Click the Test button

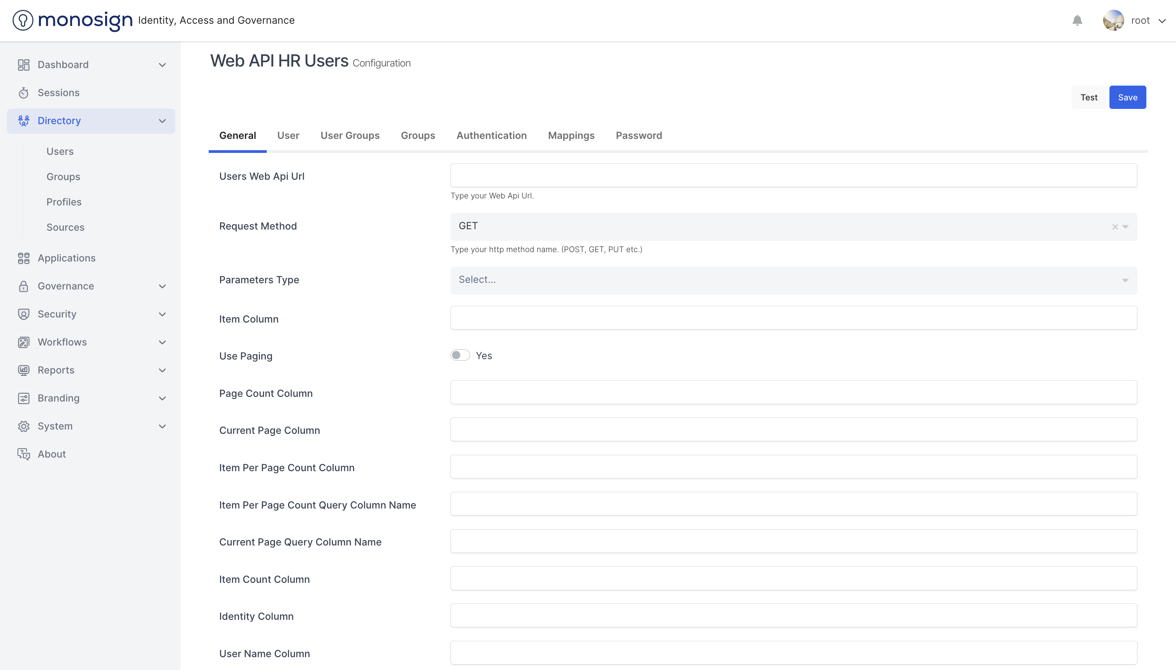click(1088, 97)
